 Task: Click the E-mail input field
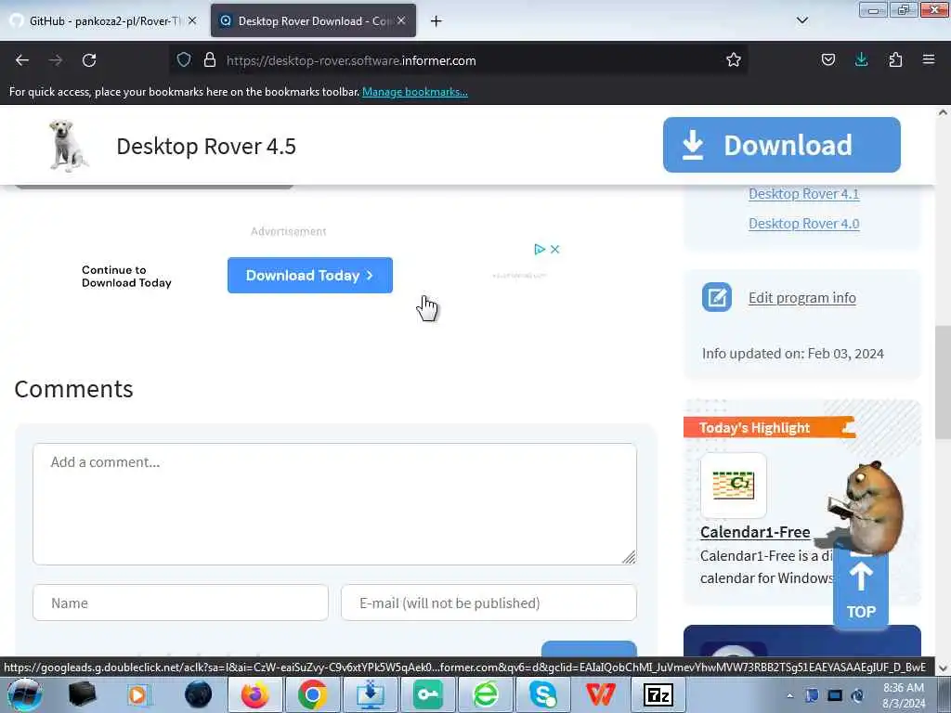pos(489,603)
